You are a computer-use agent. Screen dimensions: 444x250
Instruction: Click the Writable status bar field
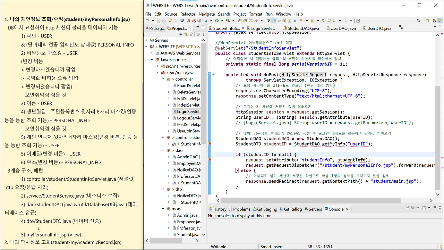click(x=219, y=247)
